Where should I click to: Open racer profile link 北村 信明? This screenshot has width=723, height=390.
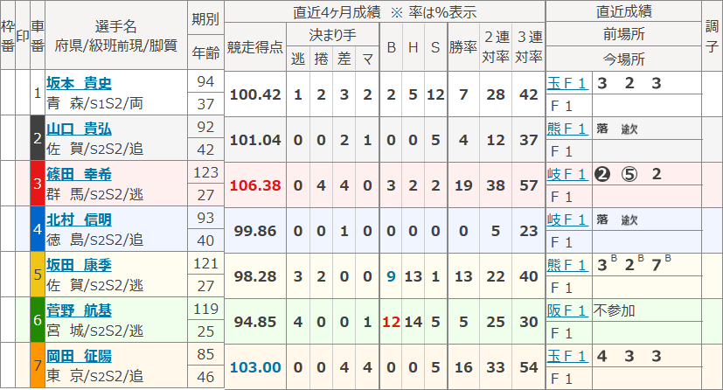click(x=79, y=219)
